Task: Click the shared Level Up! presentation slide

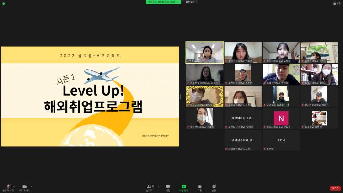Action: click(90, 96)
